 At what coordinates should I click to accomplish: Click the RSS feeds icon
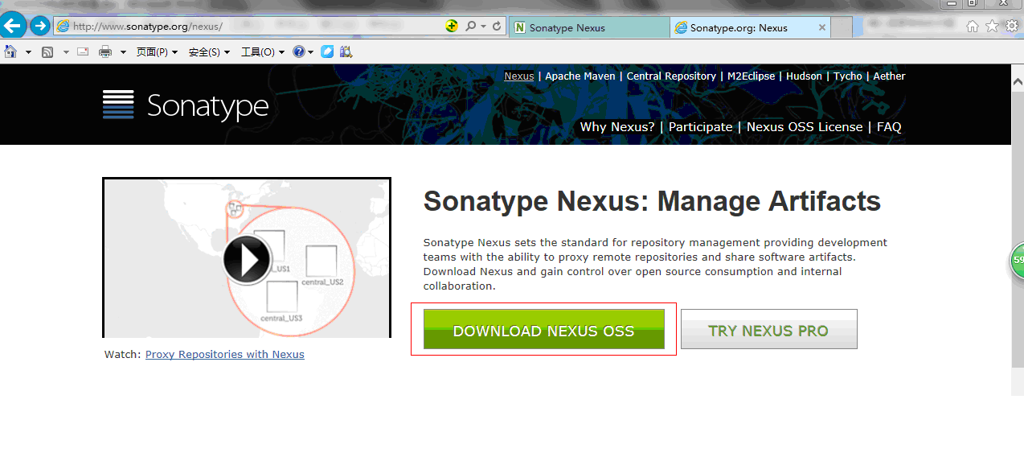click(47, 52)
